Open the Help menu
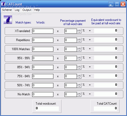 (37, 10)
